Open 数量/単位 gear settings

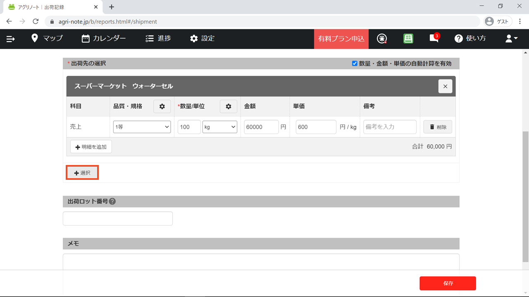(229, 106)
